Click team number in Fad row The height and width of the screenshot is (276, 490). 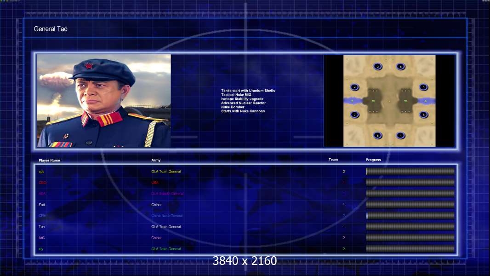point(344,205)
